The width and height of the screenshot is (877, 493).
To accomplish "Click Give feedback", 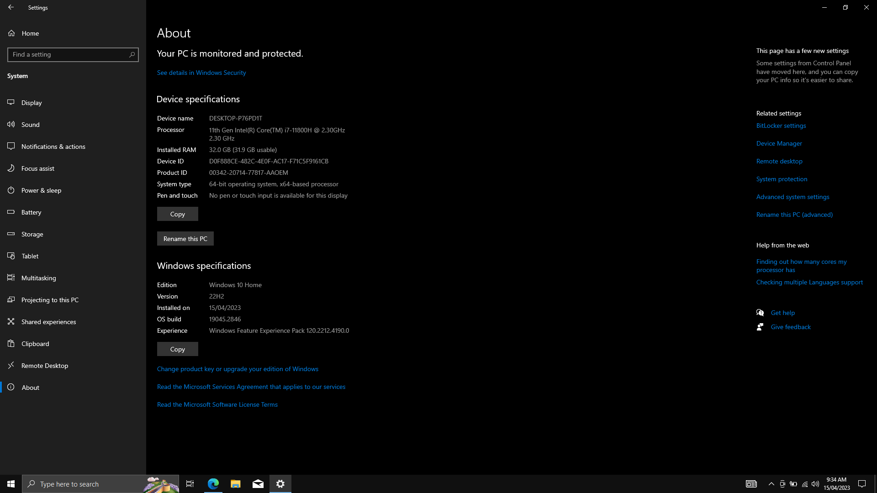I will 791,327.
